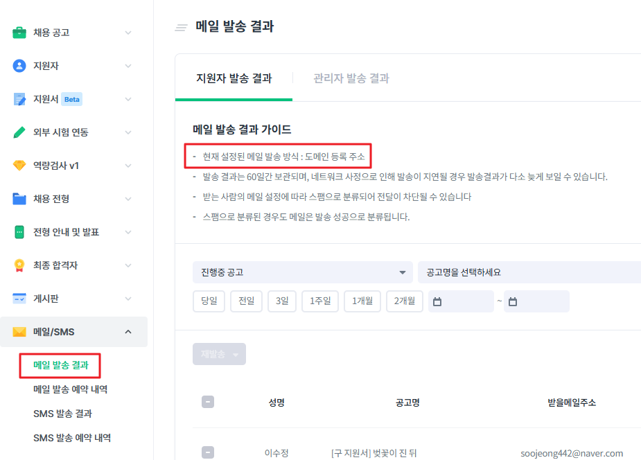The image size is (641, 460).
Task: Toggle the select-all checkbox in table header
Action: [x=208, y=402]
